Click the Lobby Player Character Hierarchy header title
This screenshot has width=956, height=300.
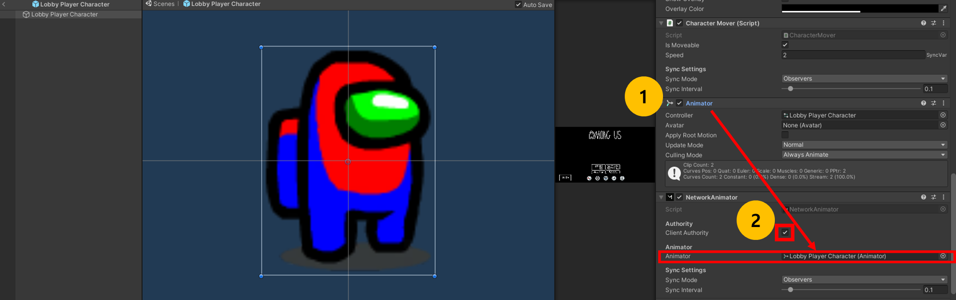pos(75,4)
